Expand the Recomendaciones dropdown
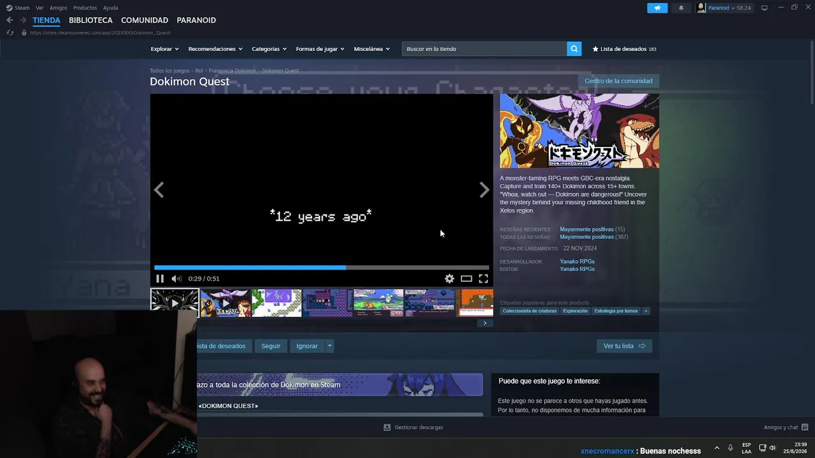This screenshot has height=458, width=815. pos(215,49)
